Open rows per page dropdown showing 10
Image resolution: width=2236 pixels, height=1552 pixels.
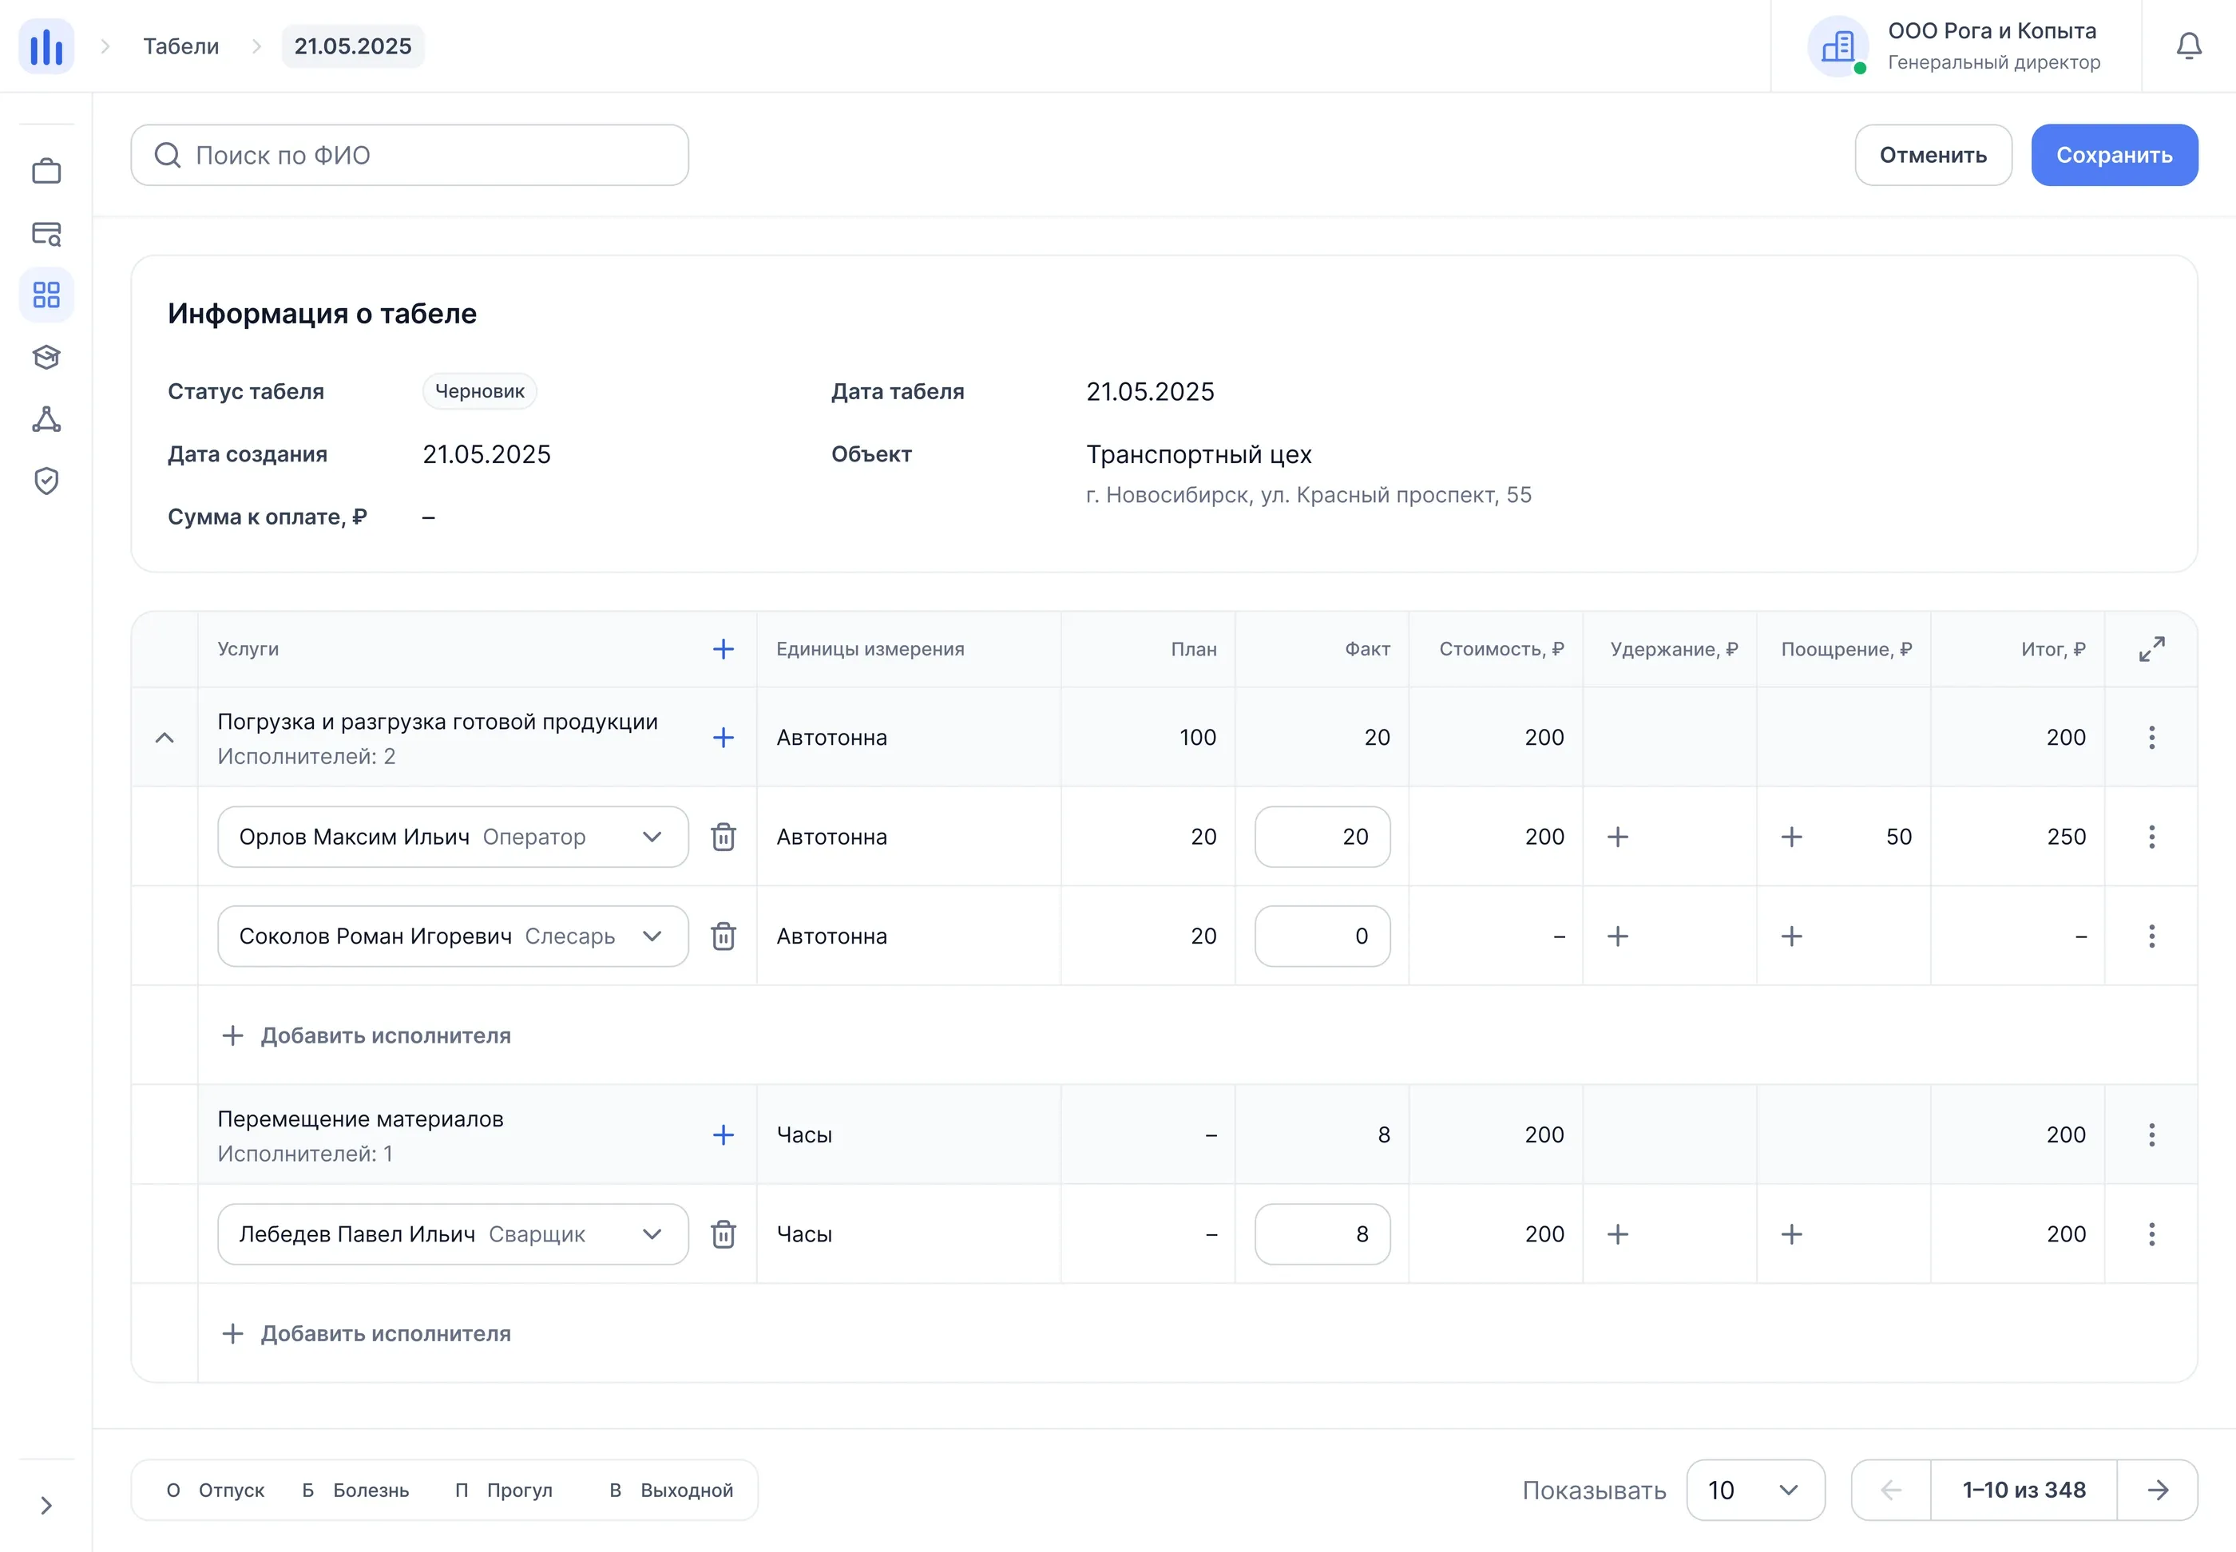click(1755, 1490)
